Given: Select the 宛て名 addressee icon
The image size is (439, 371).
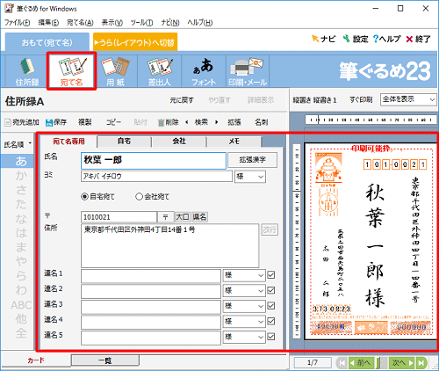Looking at the screenshot, I should [x=71, y=71].
